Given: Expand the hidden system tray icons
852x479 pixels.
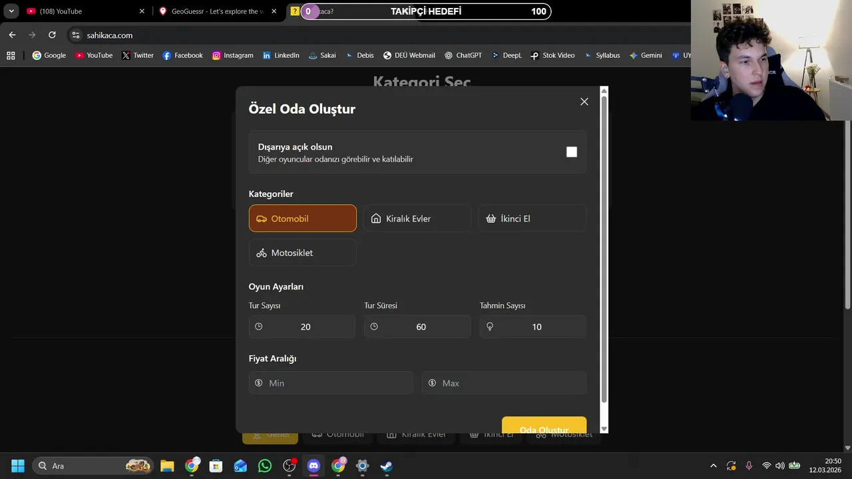Looking at the screenshot, I should point(714,466).
